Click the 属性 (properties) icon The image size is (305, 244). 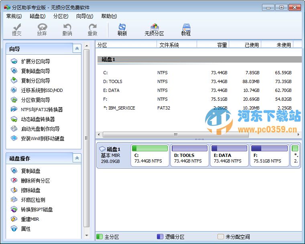14,229
